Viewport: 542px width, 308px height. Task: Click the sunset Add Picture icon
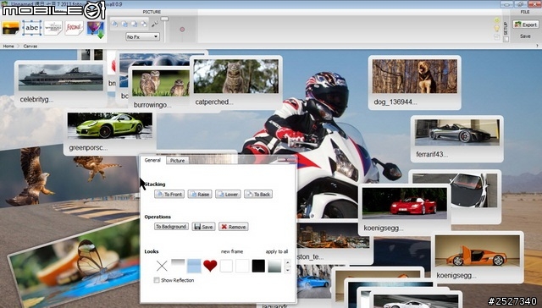10,28
